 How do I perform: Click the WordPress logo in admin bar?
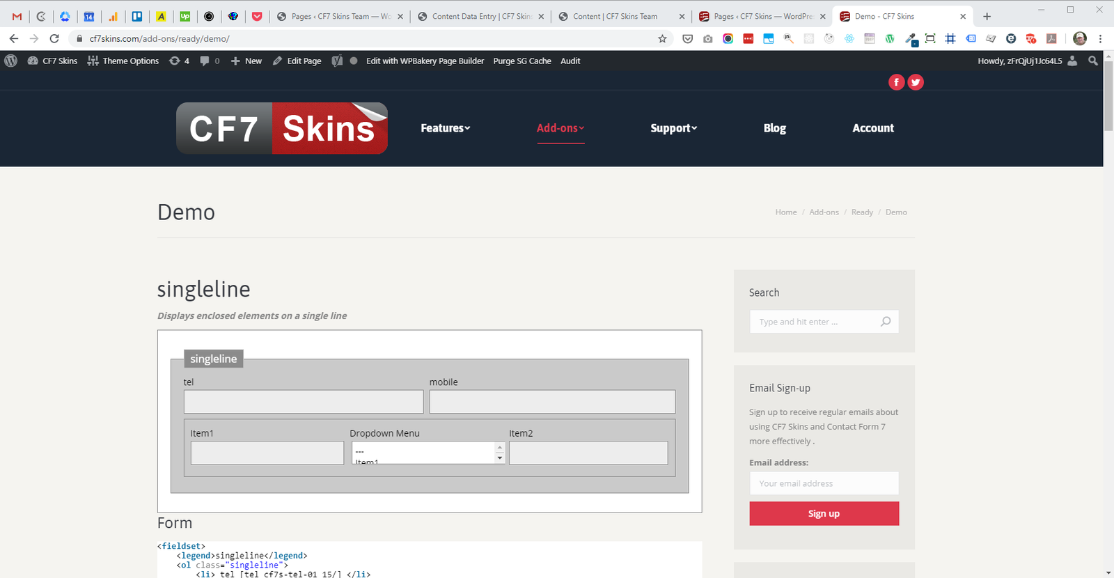(11, 61)
